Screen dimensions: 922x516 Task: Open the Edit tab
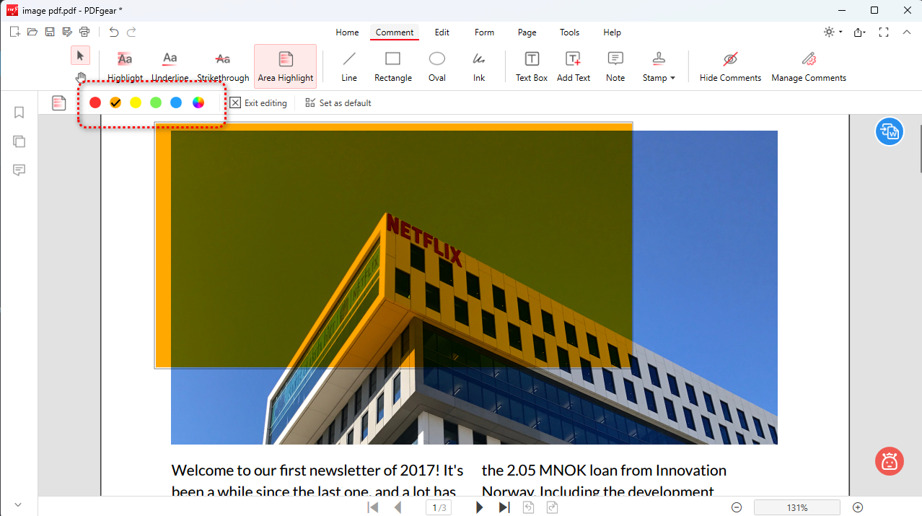(442, 32)
